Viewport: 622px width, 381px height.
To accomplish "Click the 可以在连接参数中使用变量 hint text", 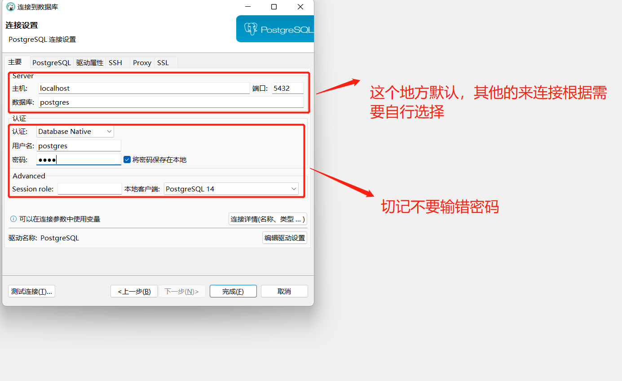I will pos(60,219).
